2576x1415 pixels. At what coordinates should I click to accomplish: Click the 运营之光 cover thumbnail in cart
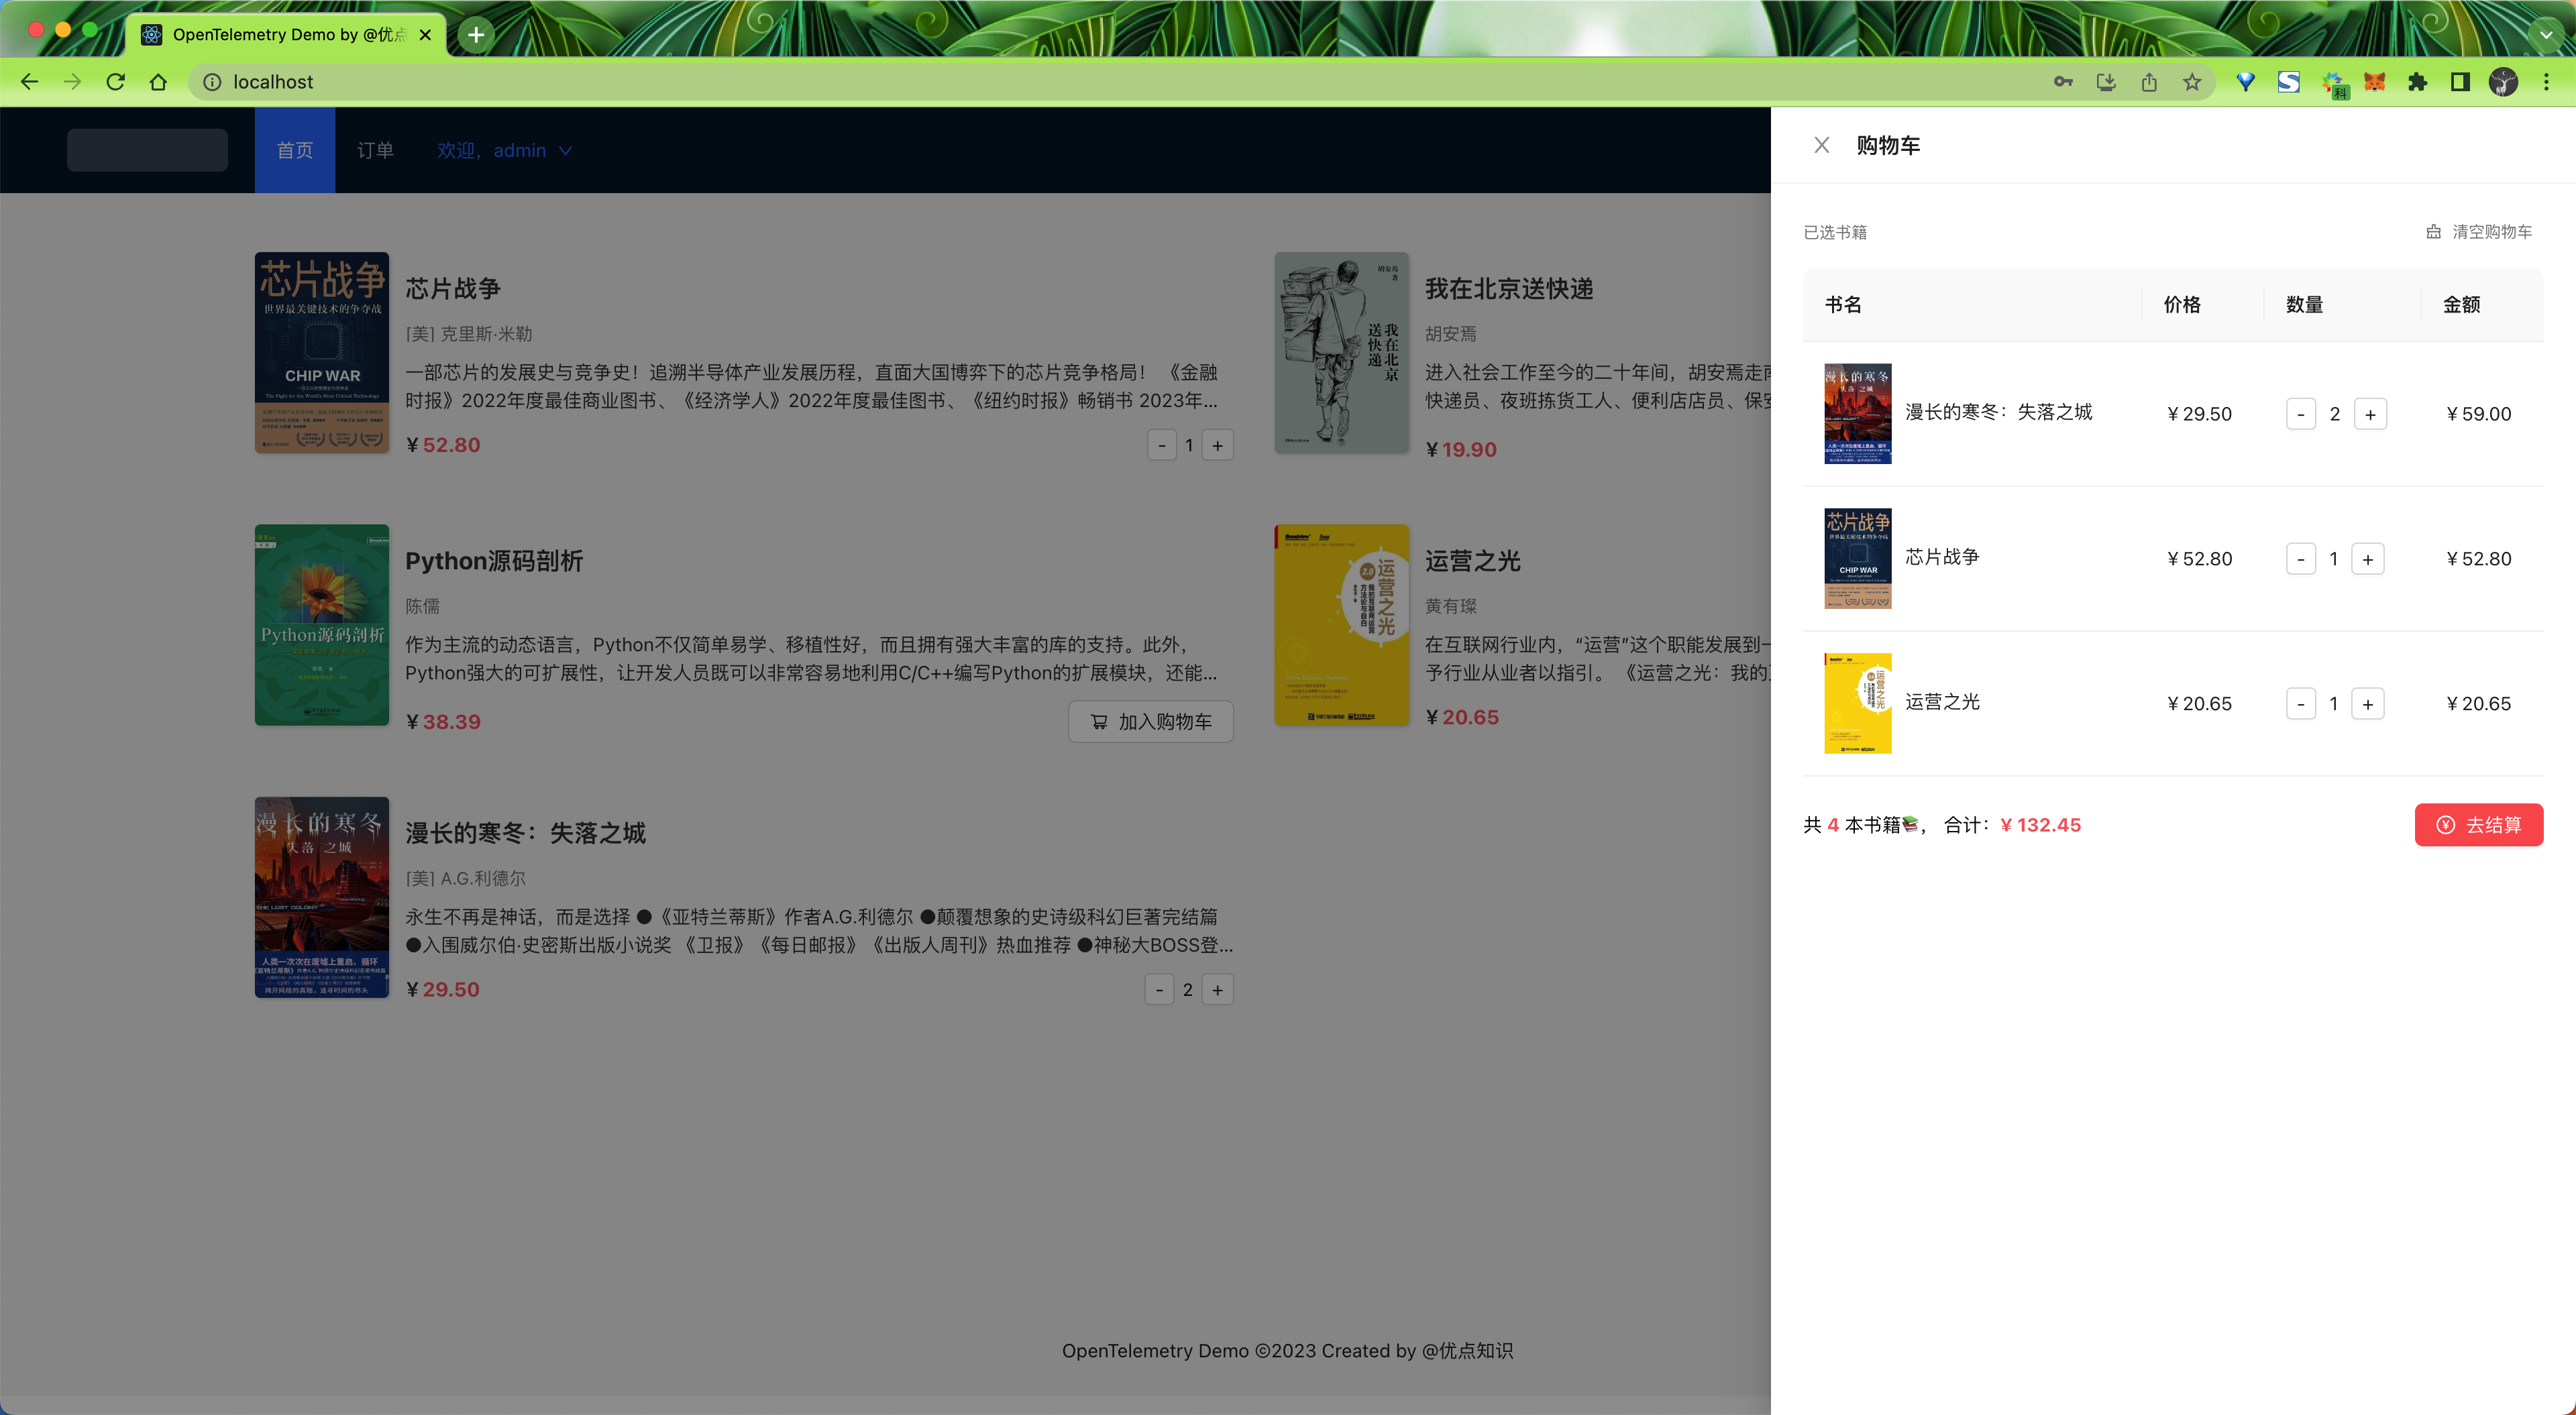(x=1857, y=703)
